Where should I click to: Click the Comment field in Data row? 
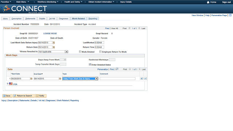pos(118,79)
